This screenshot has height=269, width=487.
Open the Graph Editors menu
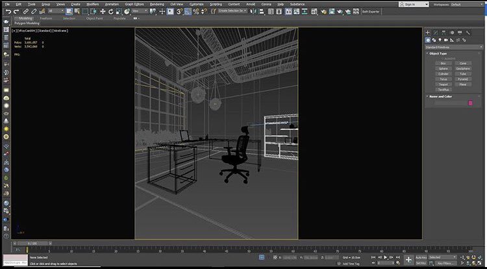pos(134,5)
